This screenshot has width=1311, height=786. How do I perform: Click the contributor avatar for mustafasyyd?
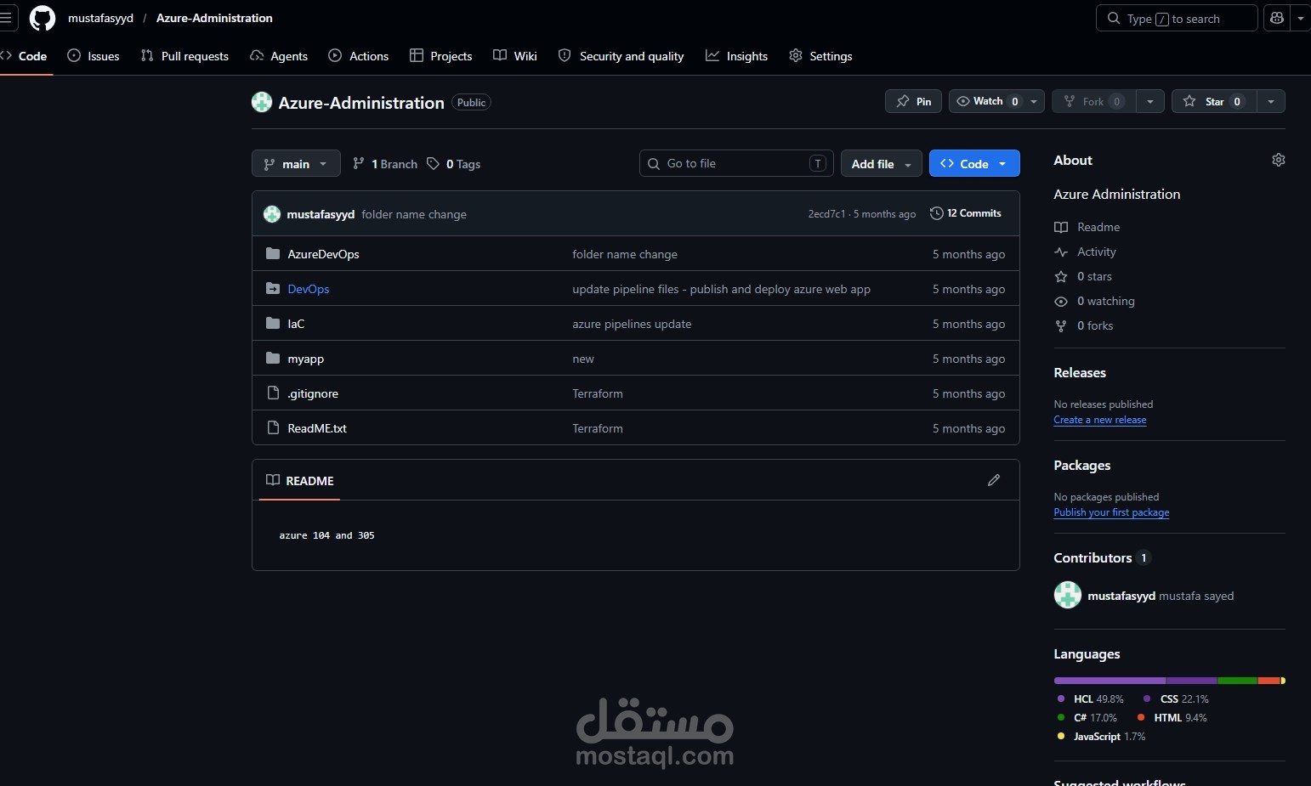click(1068, 595)
